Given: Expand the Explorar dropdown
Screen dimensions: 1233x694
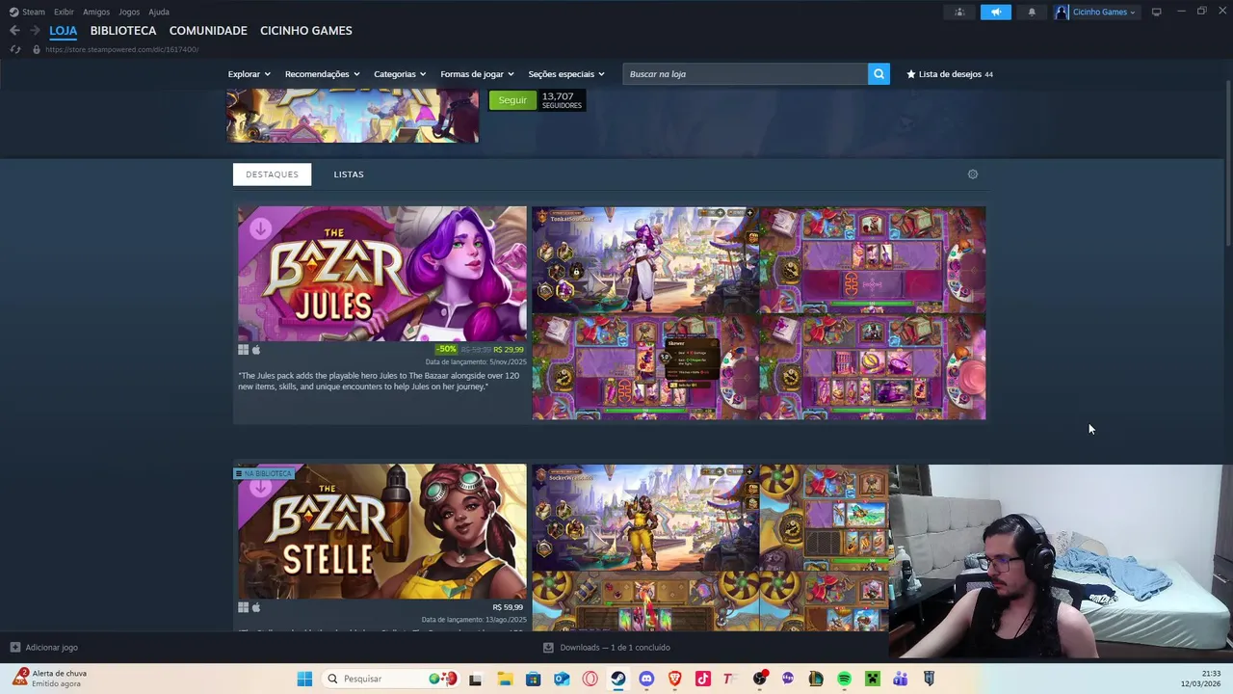Looking at the screenshot, I should click(249, 74).
